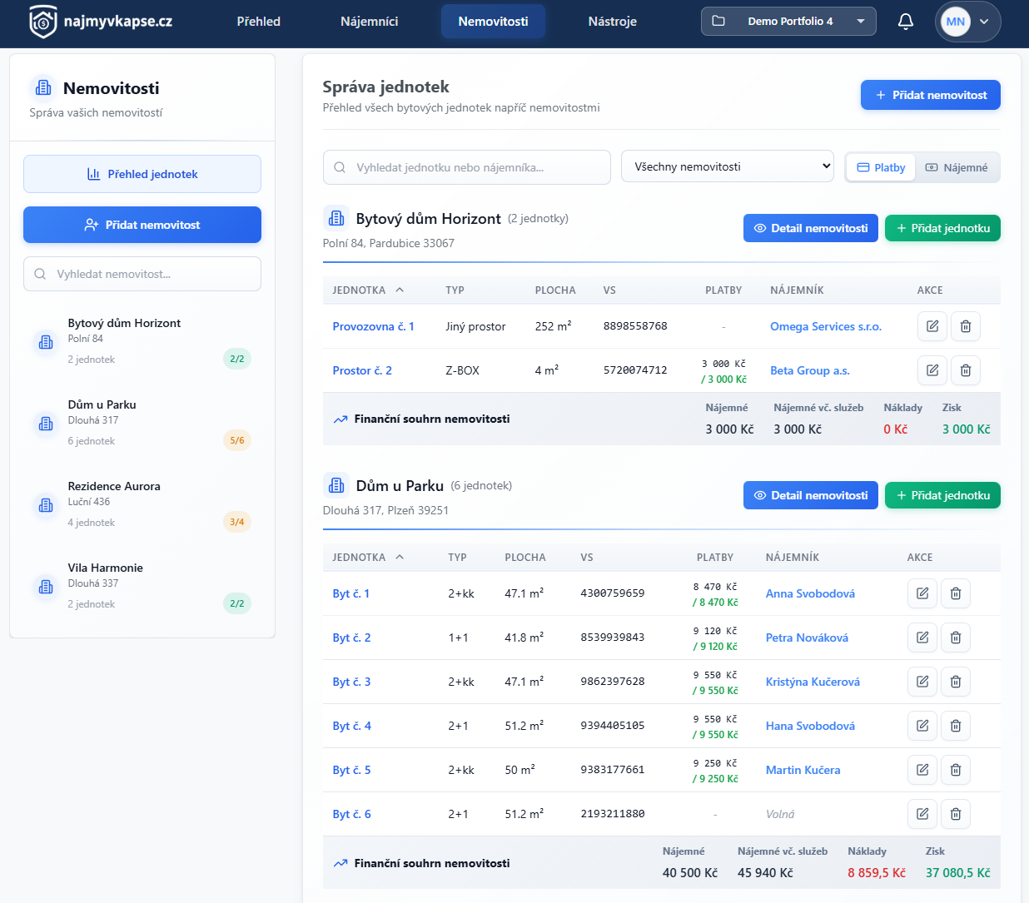Click najmyvkapse.cz shield logo icon

coord(43,22)
